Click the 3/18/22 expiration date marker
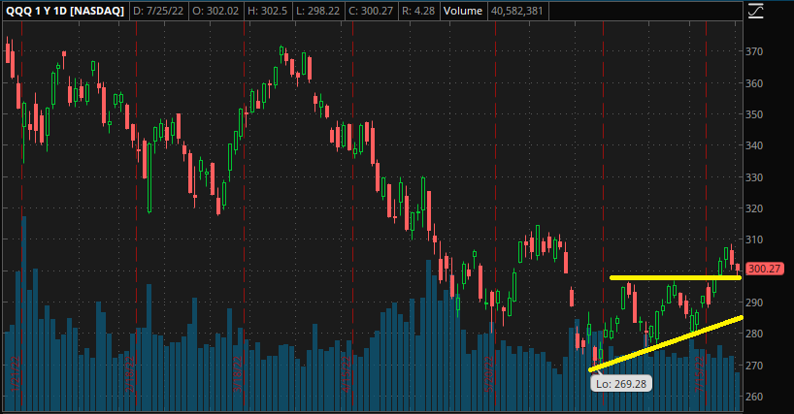The height and width of the screenshot is (414, 794). 238,374
